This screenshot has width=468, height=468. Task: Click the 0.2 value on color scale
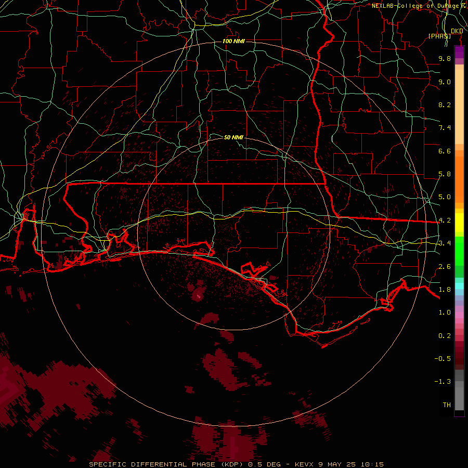pyautogui.click(x=445, y=336)
